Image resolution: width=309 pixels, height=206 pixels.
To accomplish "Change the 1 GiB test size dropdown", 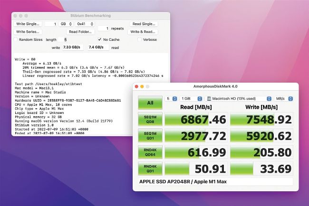I will coord(191,99).
